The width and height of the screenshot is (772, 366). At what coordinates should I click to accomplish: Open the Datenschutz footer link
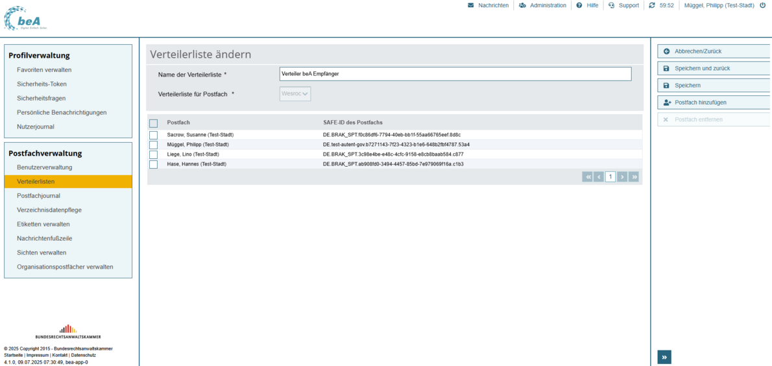click(x=84, y=355)
